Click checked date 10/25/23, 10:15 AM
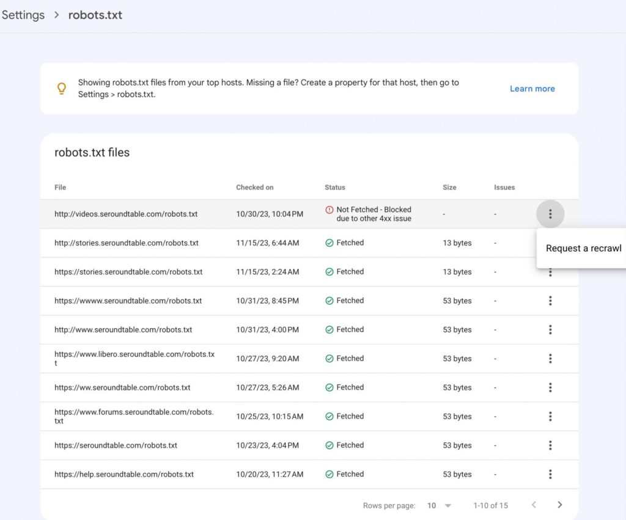This screenshot has width=626, height=520. click(x=270, y=417)
